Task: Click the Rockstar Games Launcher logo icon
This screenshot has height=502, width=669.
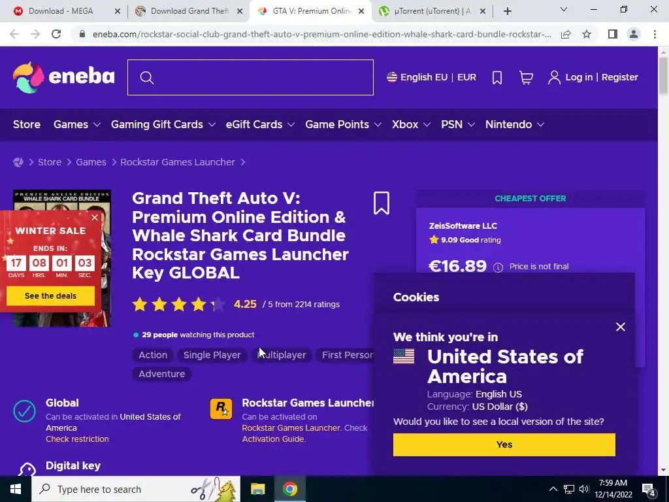Action: (221, 409)
